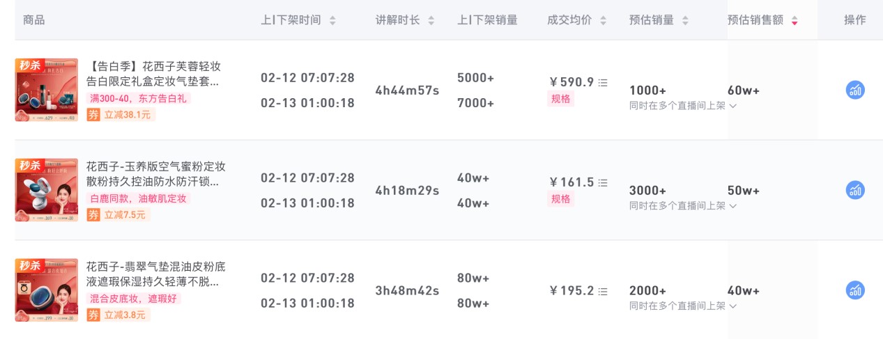Expand 同时在多个直播间上架 under 3000+ sales
The image size is (883, 339).
coord(682,206)
